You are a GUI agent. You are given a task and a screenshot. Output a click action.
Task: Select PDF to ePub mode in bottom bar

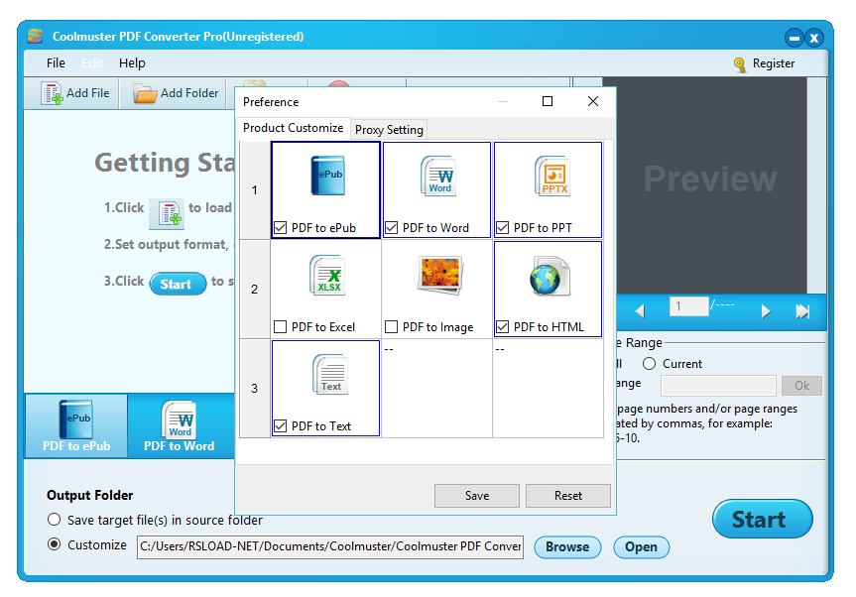[x=76, y=425]
